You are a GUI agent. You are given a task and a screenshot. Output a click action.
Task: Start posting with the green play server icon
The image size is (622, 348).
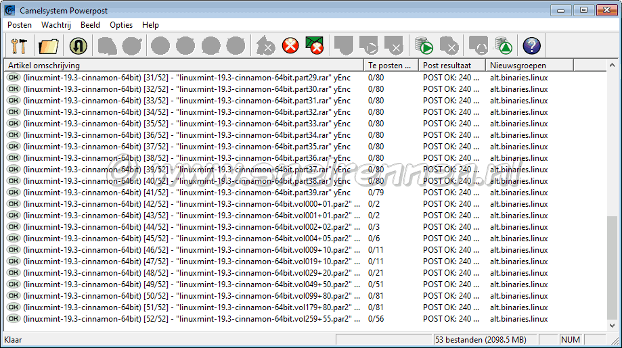424,46
